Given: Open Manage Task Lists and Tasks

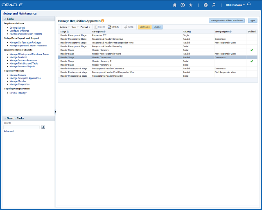Looking at the screenshot, I should tap(24, 64).
